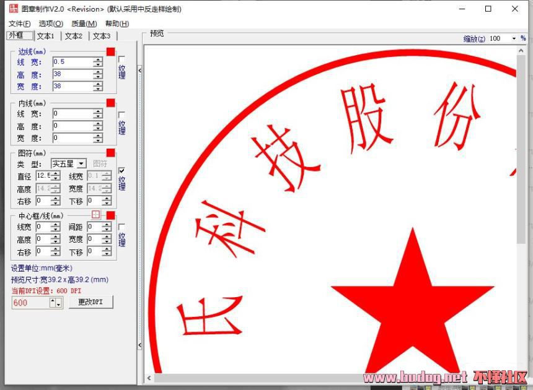The width and height of the screenshot is (533, 390).
Task: Click the 图符 下移 value stepper
Action: (x=107, y=201)
